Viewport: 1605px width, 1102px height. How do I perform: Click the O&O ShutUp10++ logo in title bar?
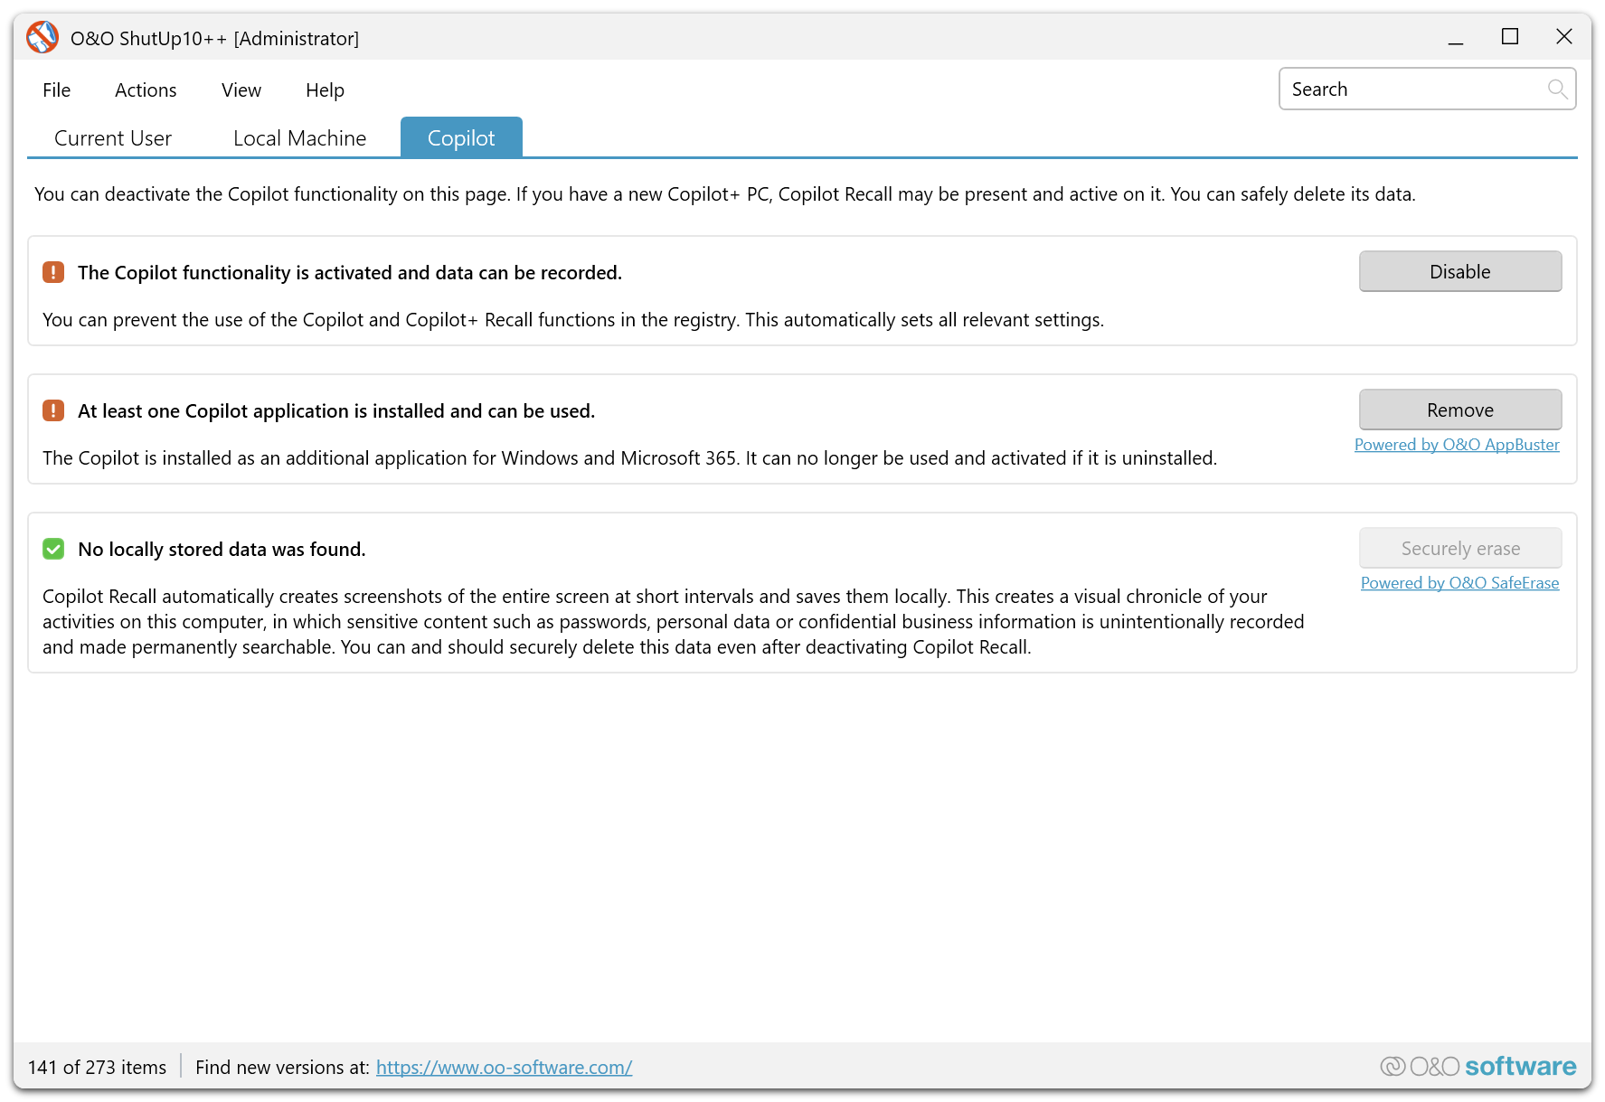42,37
